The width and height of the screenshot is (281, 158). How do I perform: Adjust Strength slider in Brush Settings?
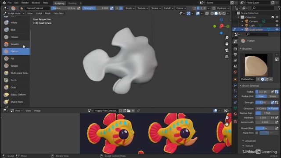pos(263,102)
